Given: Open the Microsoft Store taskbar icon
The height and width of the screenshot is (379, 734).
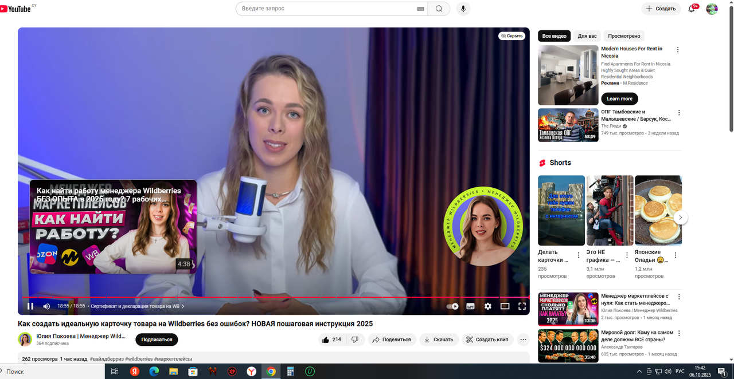Looking at the screenshot, I should coord(193,372).
